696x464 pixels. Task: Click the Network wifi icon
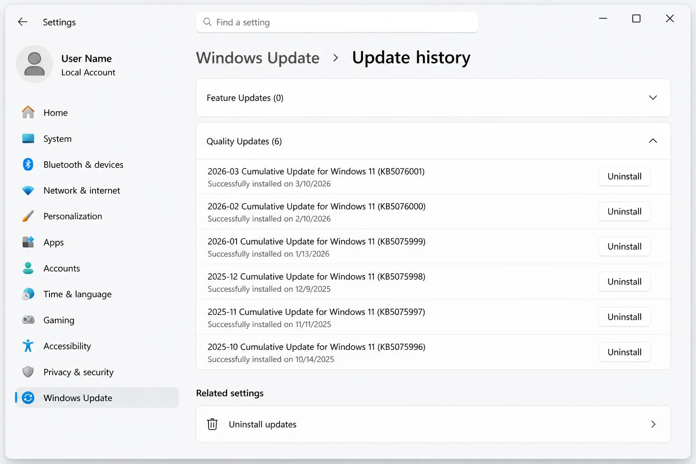(x=28, y=191)
